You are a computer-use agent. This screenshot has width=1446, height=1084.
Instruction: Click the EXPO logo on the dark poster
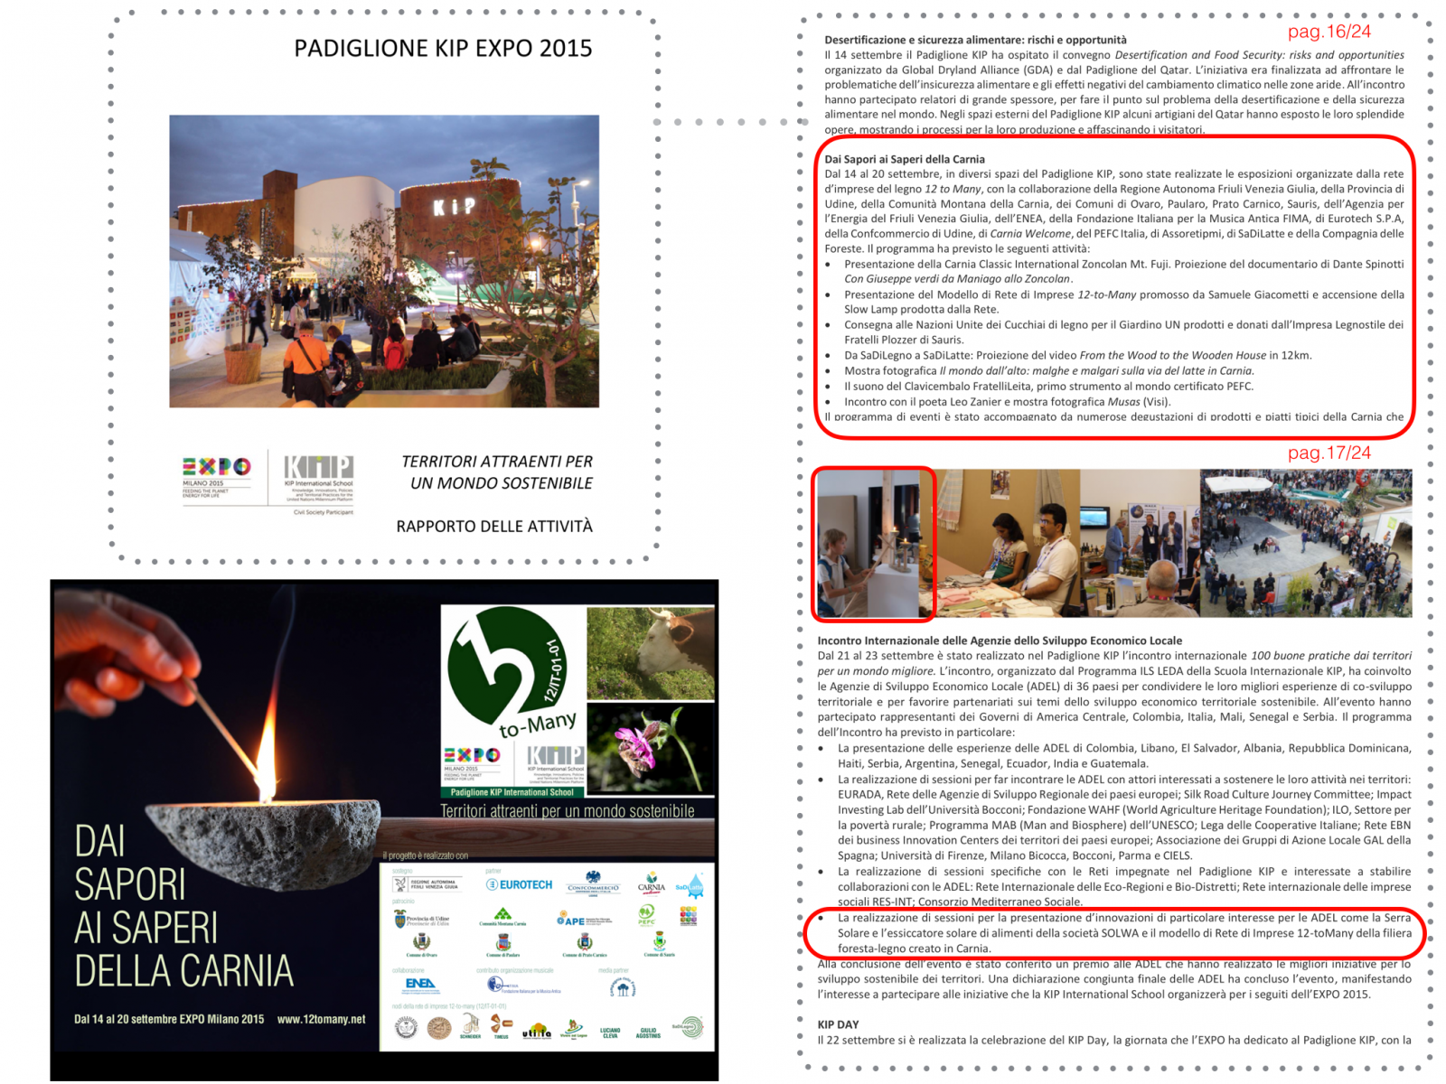click(x=472, y=764)
